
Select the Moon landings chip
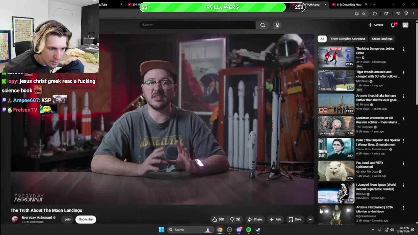tap(382, 39)
